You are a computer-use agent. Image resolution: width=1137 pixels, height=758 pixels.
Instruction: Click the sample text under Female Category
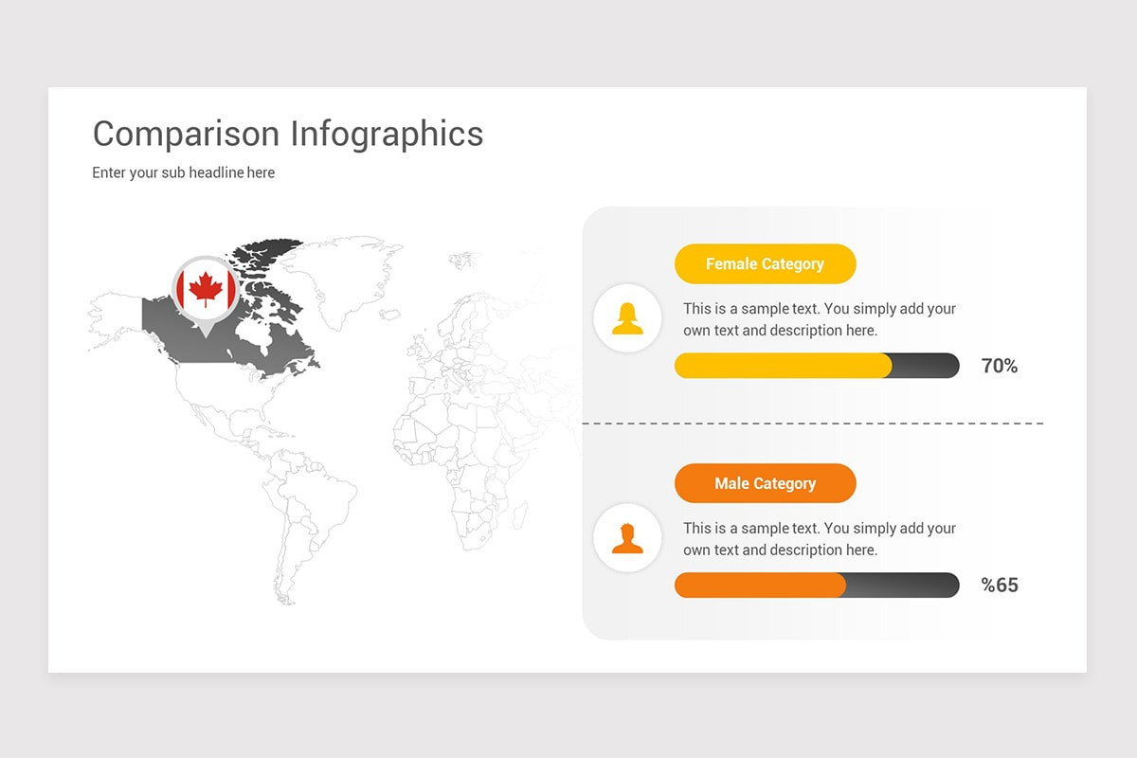[820, 319]
